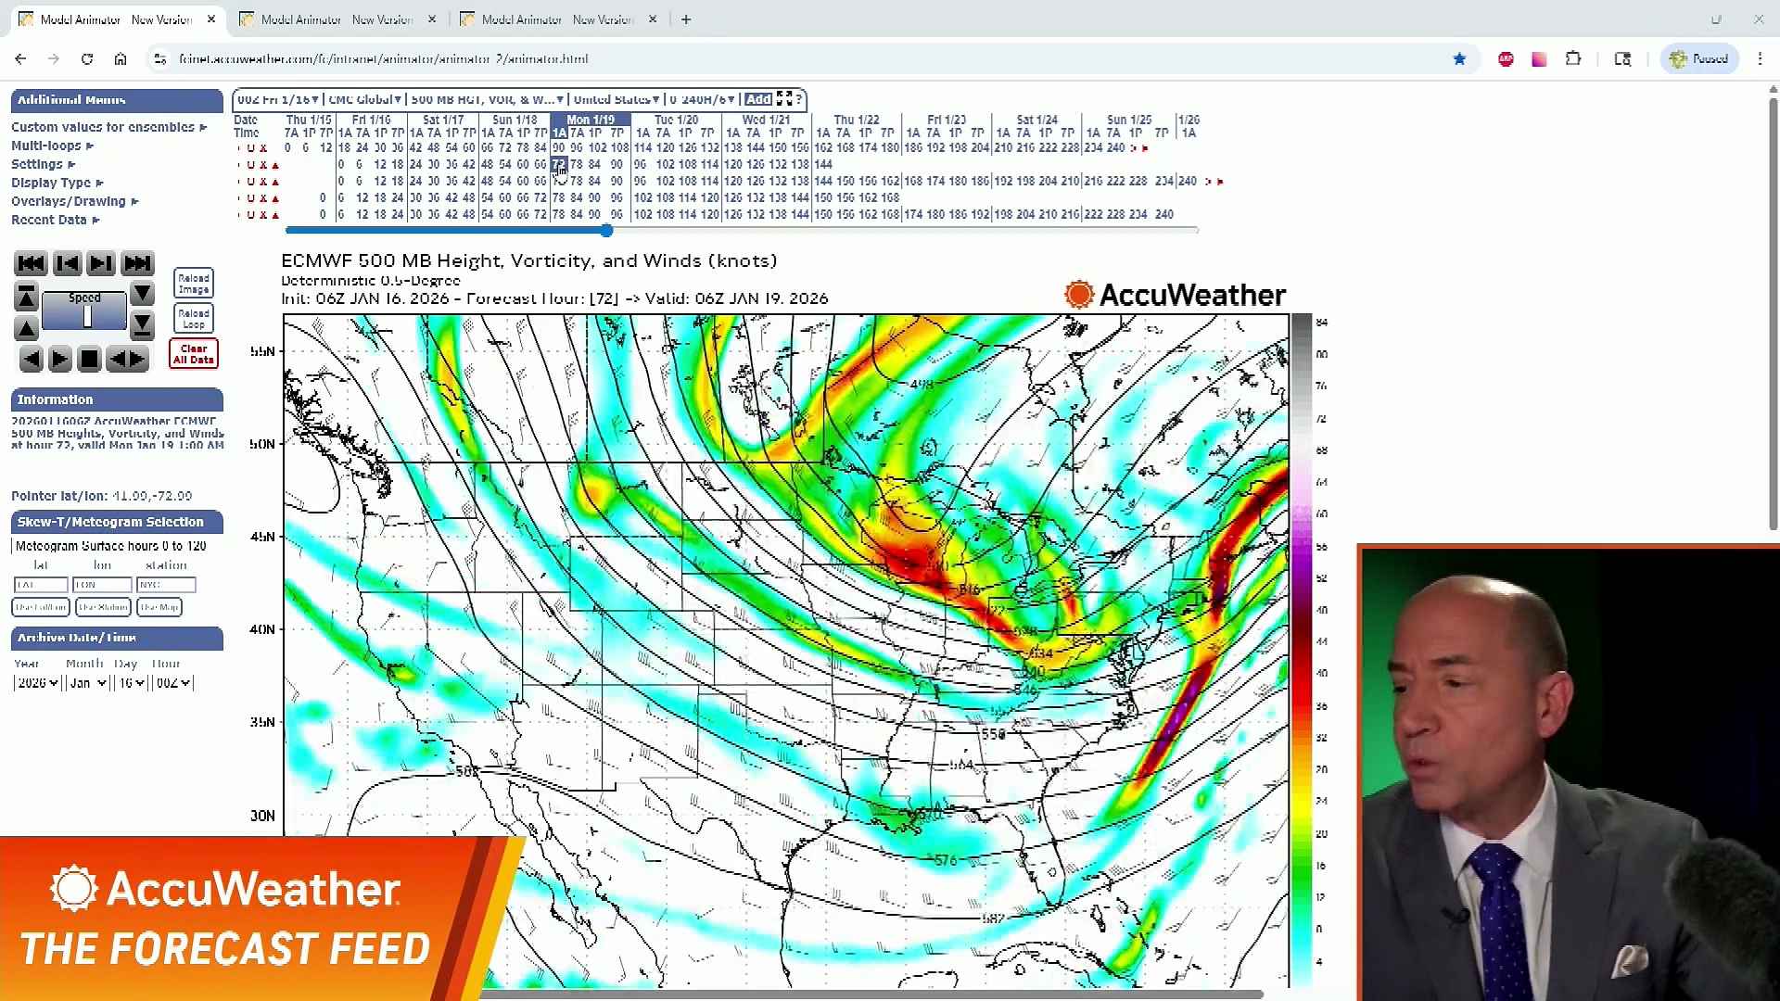Step back one frame
Viewport: 1780px width, 1001px height.
point(67,263)
